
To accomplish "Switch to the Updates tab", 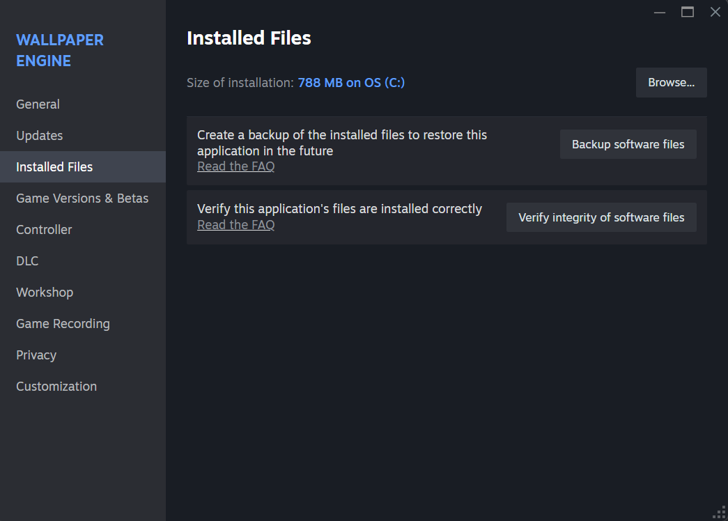I will pos(83,136).
